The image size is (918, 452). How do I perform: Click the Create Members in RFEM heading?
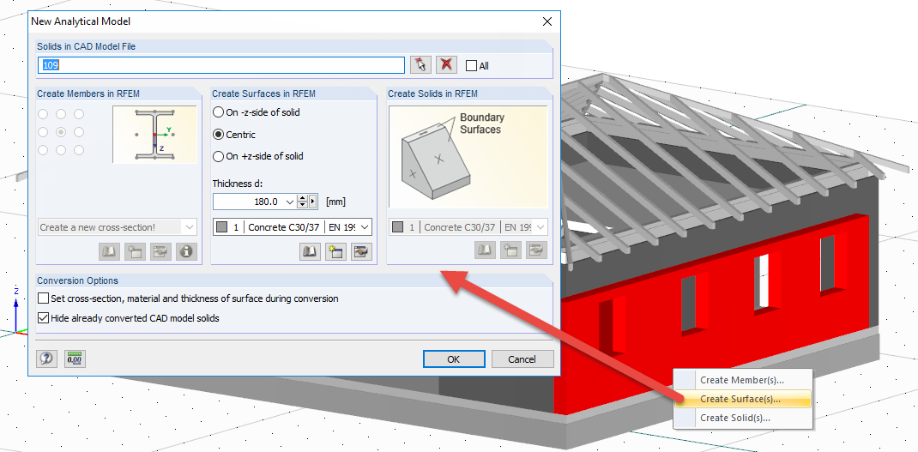(x=88, y=93)
